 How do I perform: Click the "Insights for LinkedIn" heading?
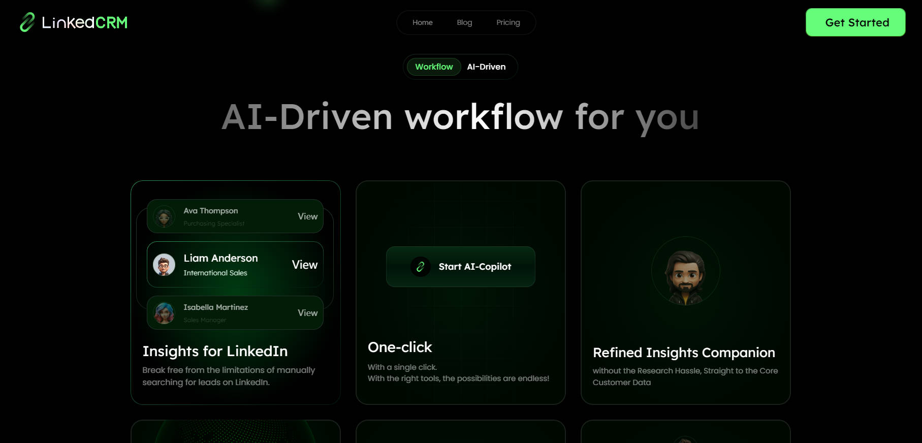pyautogui.click(x=215, y=351)
